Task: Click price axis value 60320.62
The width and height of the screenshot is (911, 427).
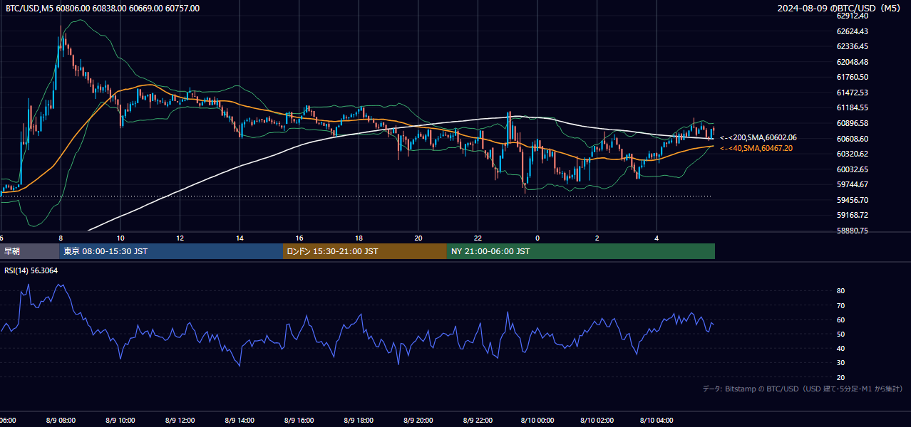Action: 853,154
